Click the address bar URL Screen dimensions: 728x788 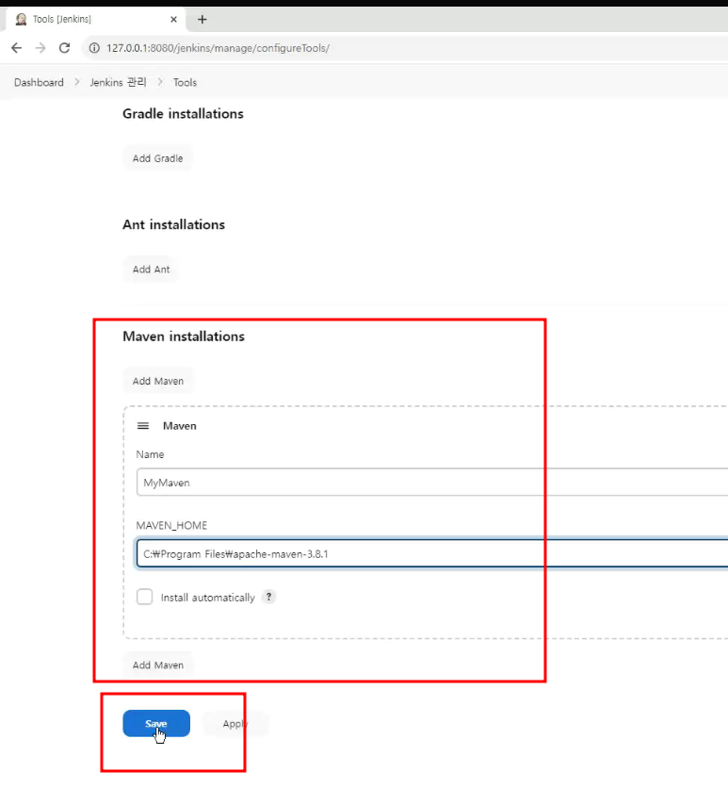(x=218, y=48)
